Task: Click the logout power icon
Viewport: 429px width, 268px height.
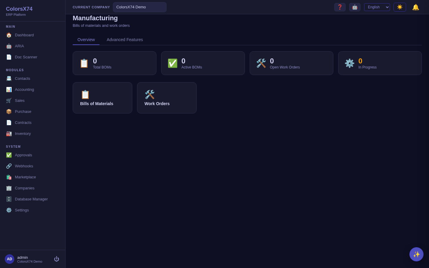Action: pos(57,259)
